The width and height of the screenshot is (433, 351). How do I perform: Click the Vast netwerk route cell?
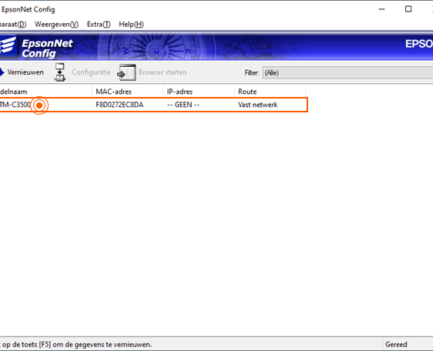coord(258,105)
